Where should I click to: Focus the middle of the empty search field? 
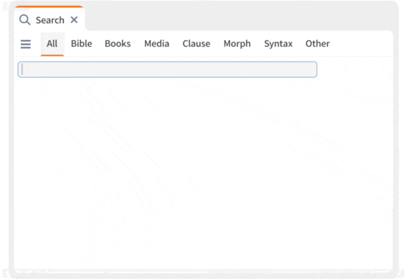click(167, 70)
